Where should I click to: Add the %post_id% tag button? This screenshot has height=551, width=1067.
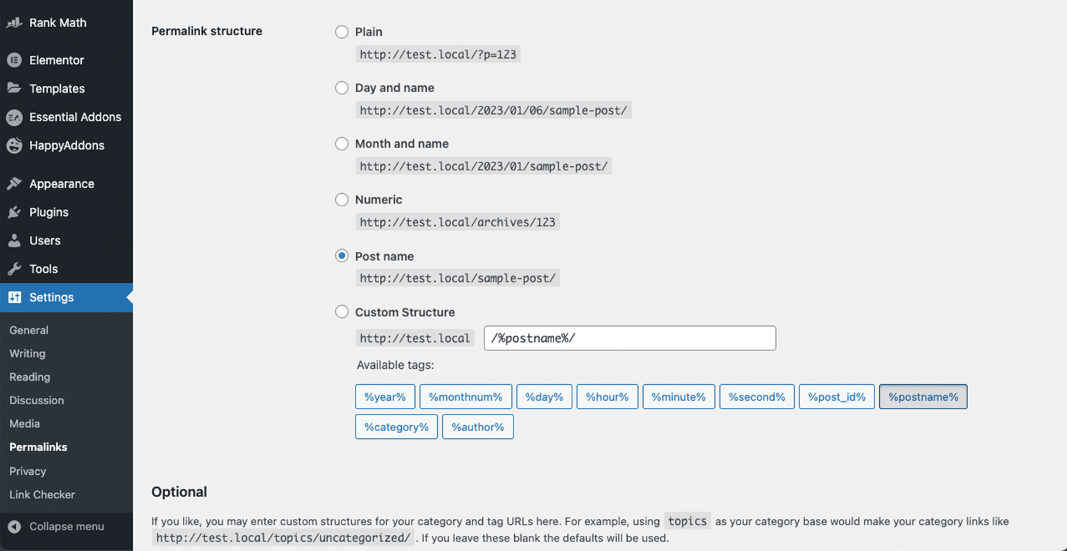837,397
